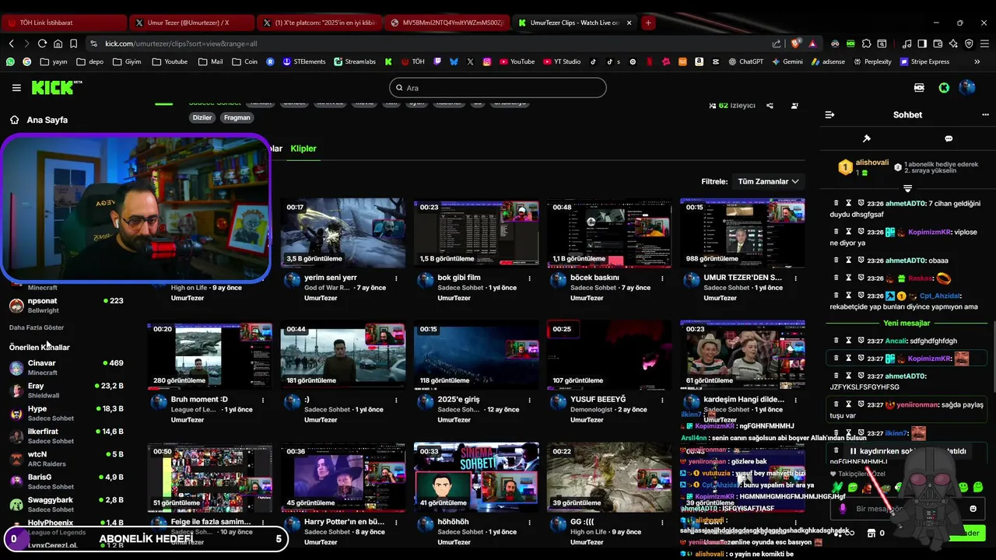Click the share icon in address bar
Viewport: 996px width, 560px height.
[777, 44]
